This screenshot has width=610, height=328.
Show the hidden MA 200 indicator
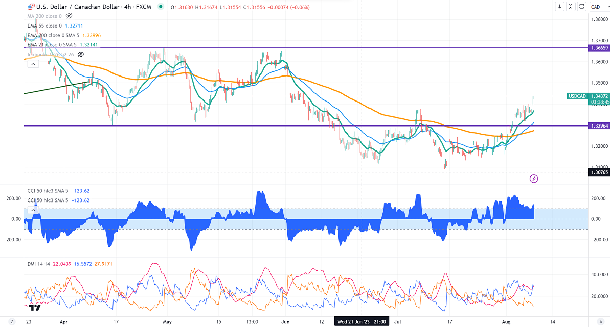tap(69, 16)
